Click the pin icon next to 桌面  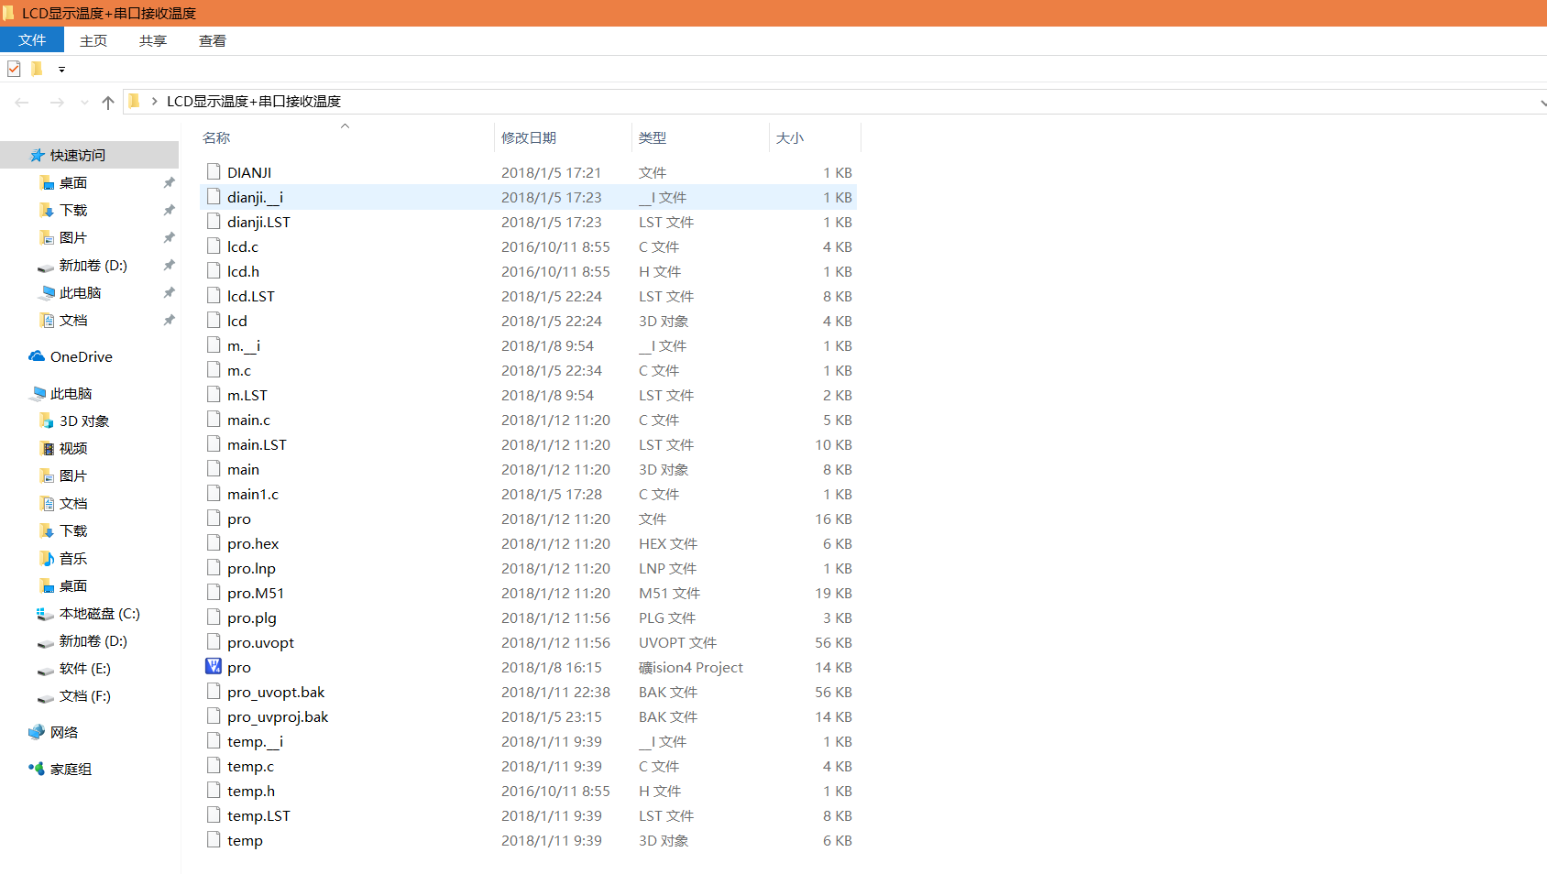(x=169, y=183)
